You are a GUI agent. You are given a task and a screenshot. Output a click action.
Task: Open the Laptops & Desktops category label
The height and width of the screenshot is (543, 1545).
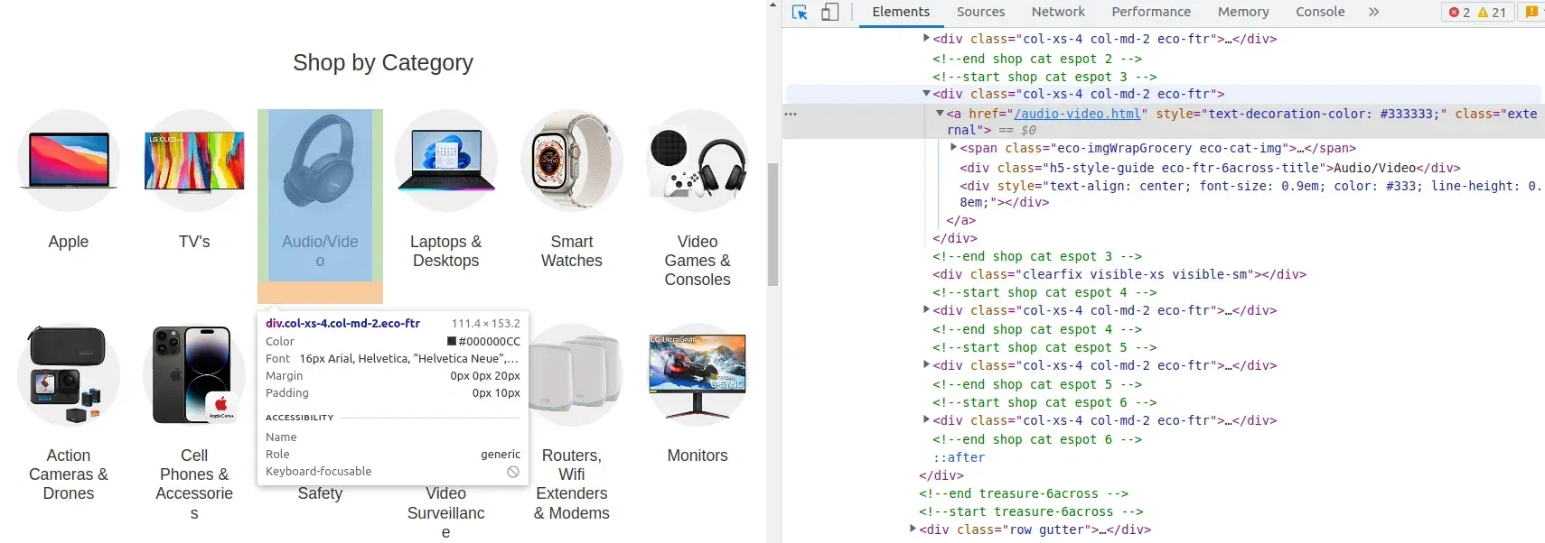click(x=445, y=251)
